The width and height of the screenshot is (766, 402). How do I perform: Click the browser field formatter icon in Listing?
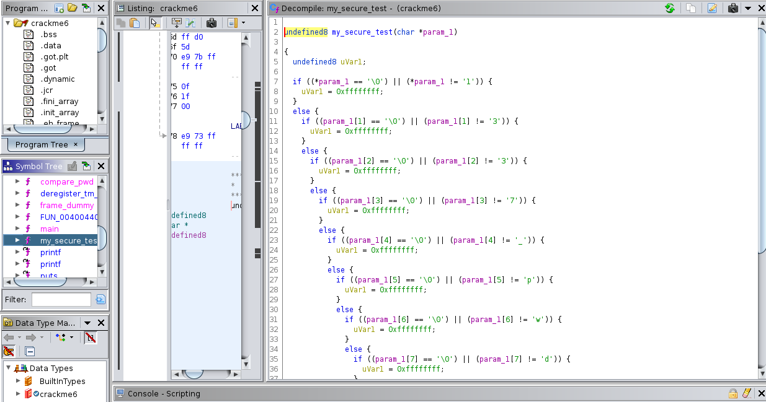pyautogui.click(x=176, y=23)
